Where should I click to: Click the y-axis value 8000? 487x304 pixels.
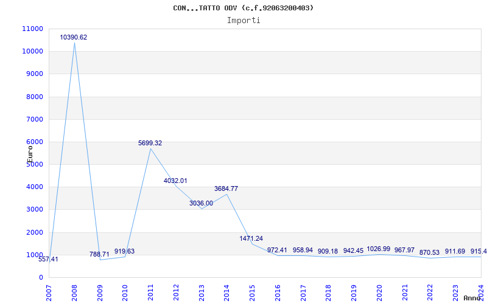click(x=34, y=97)
